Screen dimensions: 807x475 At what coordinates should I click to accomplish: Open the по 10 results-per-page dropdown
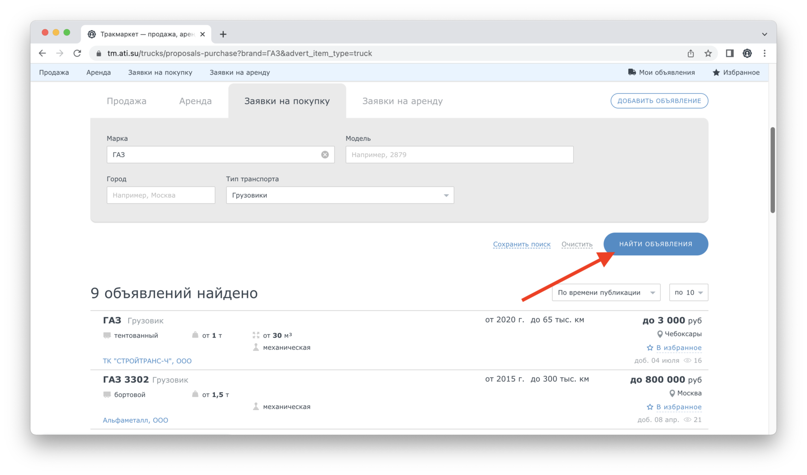pyautogui.click(x=688, y=292)
